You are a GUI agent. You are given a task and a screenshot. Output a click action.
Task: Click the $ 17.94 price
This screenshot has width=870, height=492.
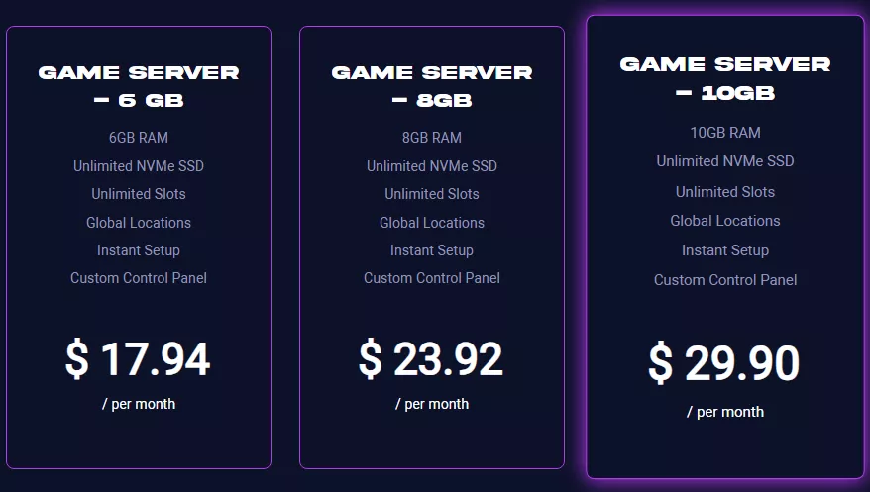[138, 359]
